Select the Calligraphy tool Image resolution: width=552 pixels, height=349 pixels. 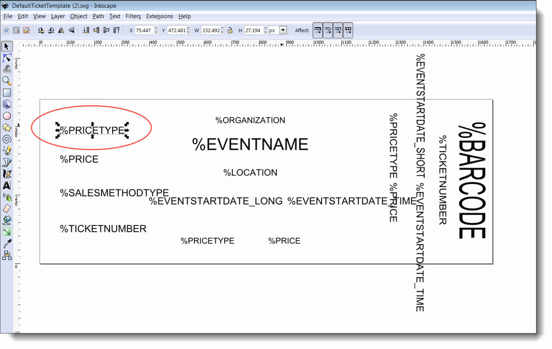[x=7, y=174]
